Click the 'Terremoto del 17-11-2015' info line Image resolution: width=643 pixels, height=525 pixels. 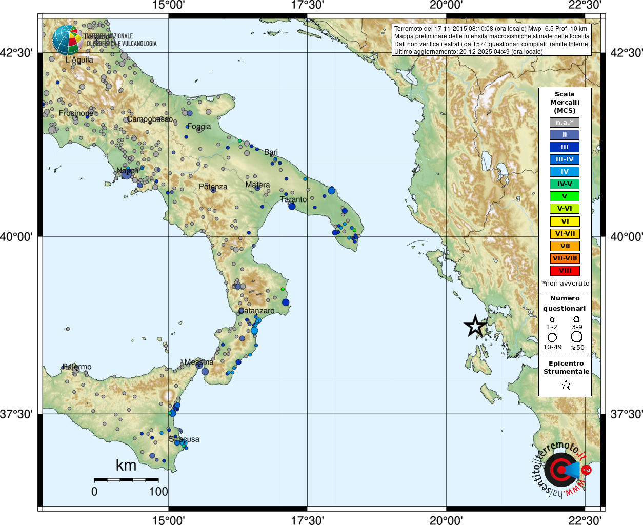click(491, 29)
